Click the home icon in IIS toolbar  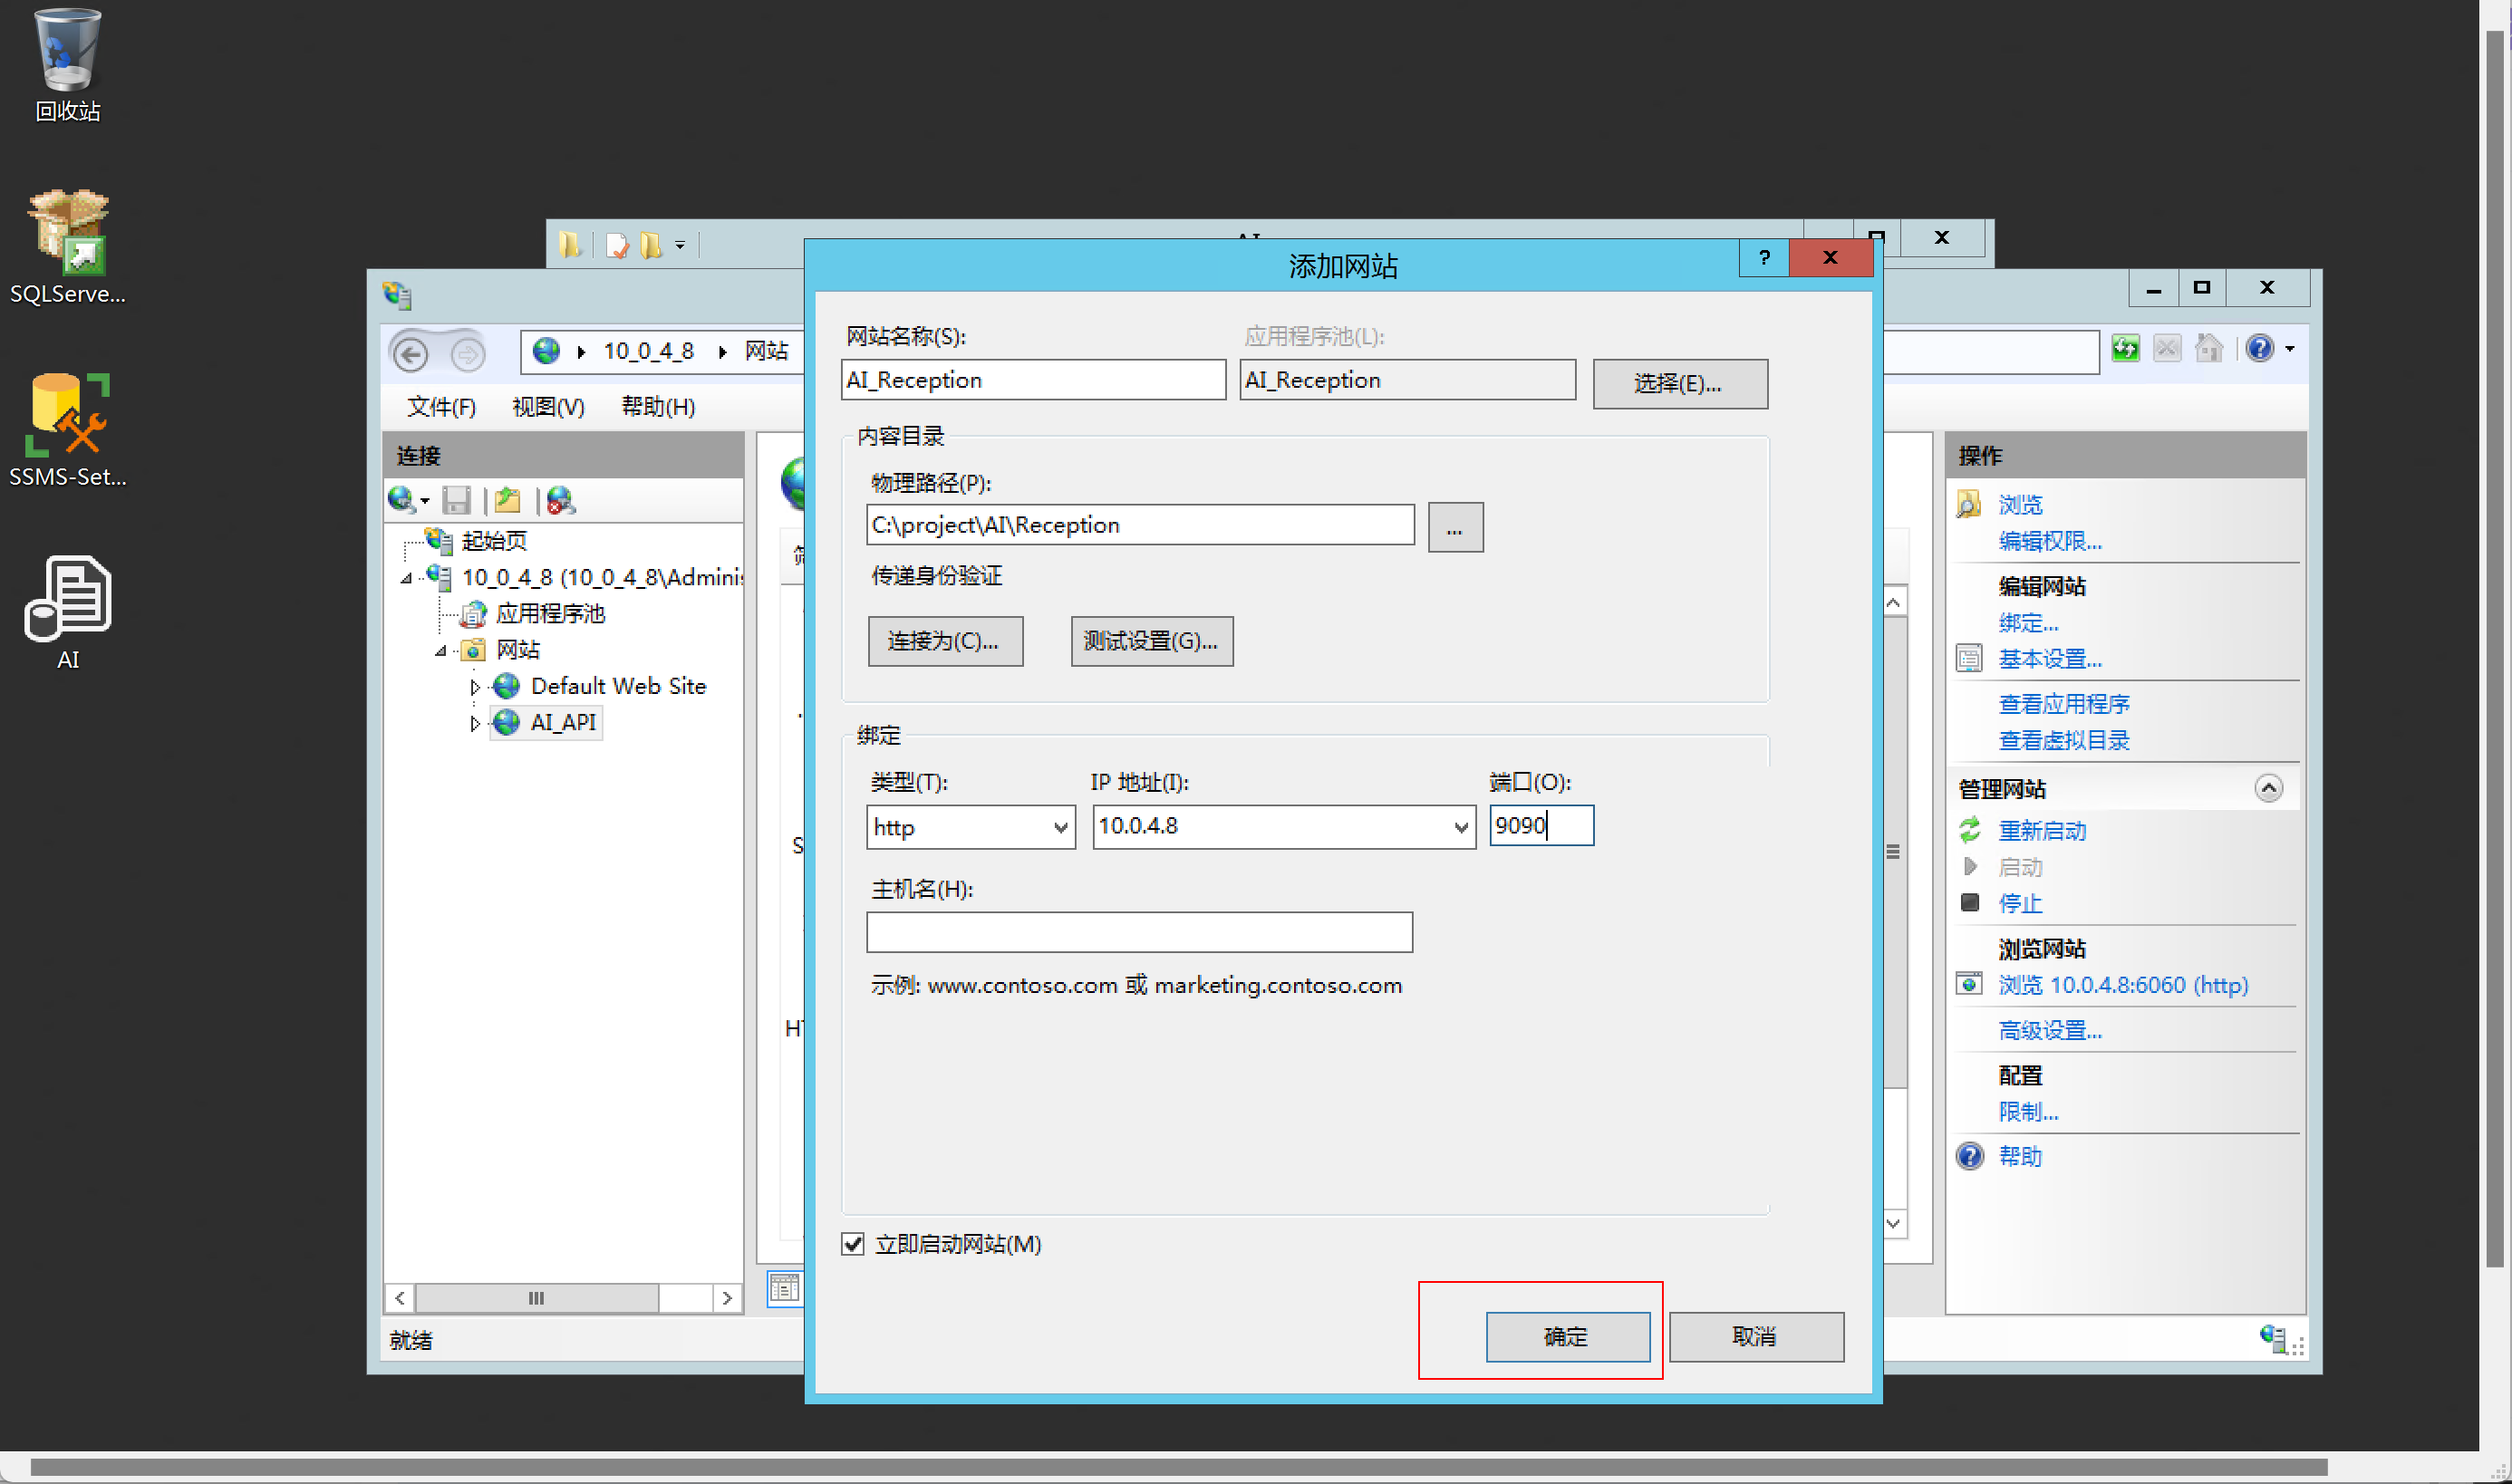coord(2209,348)
